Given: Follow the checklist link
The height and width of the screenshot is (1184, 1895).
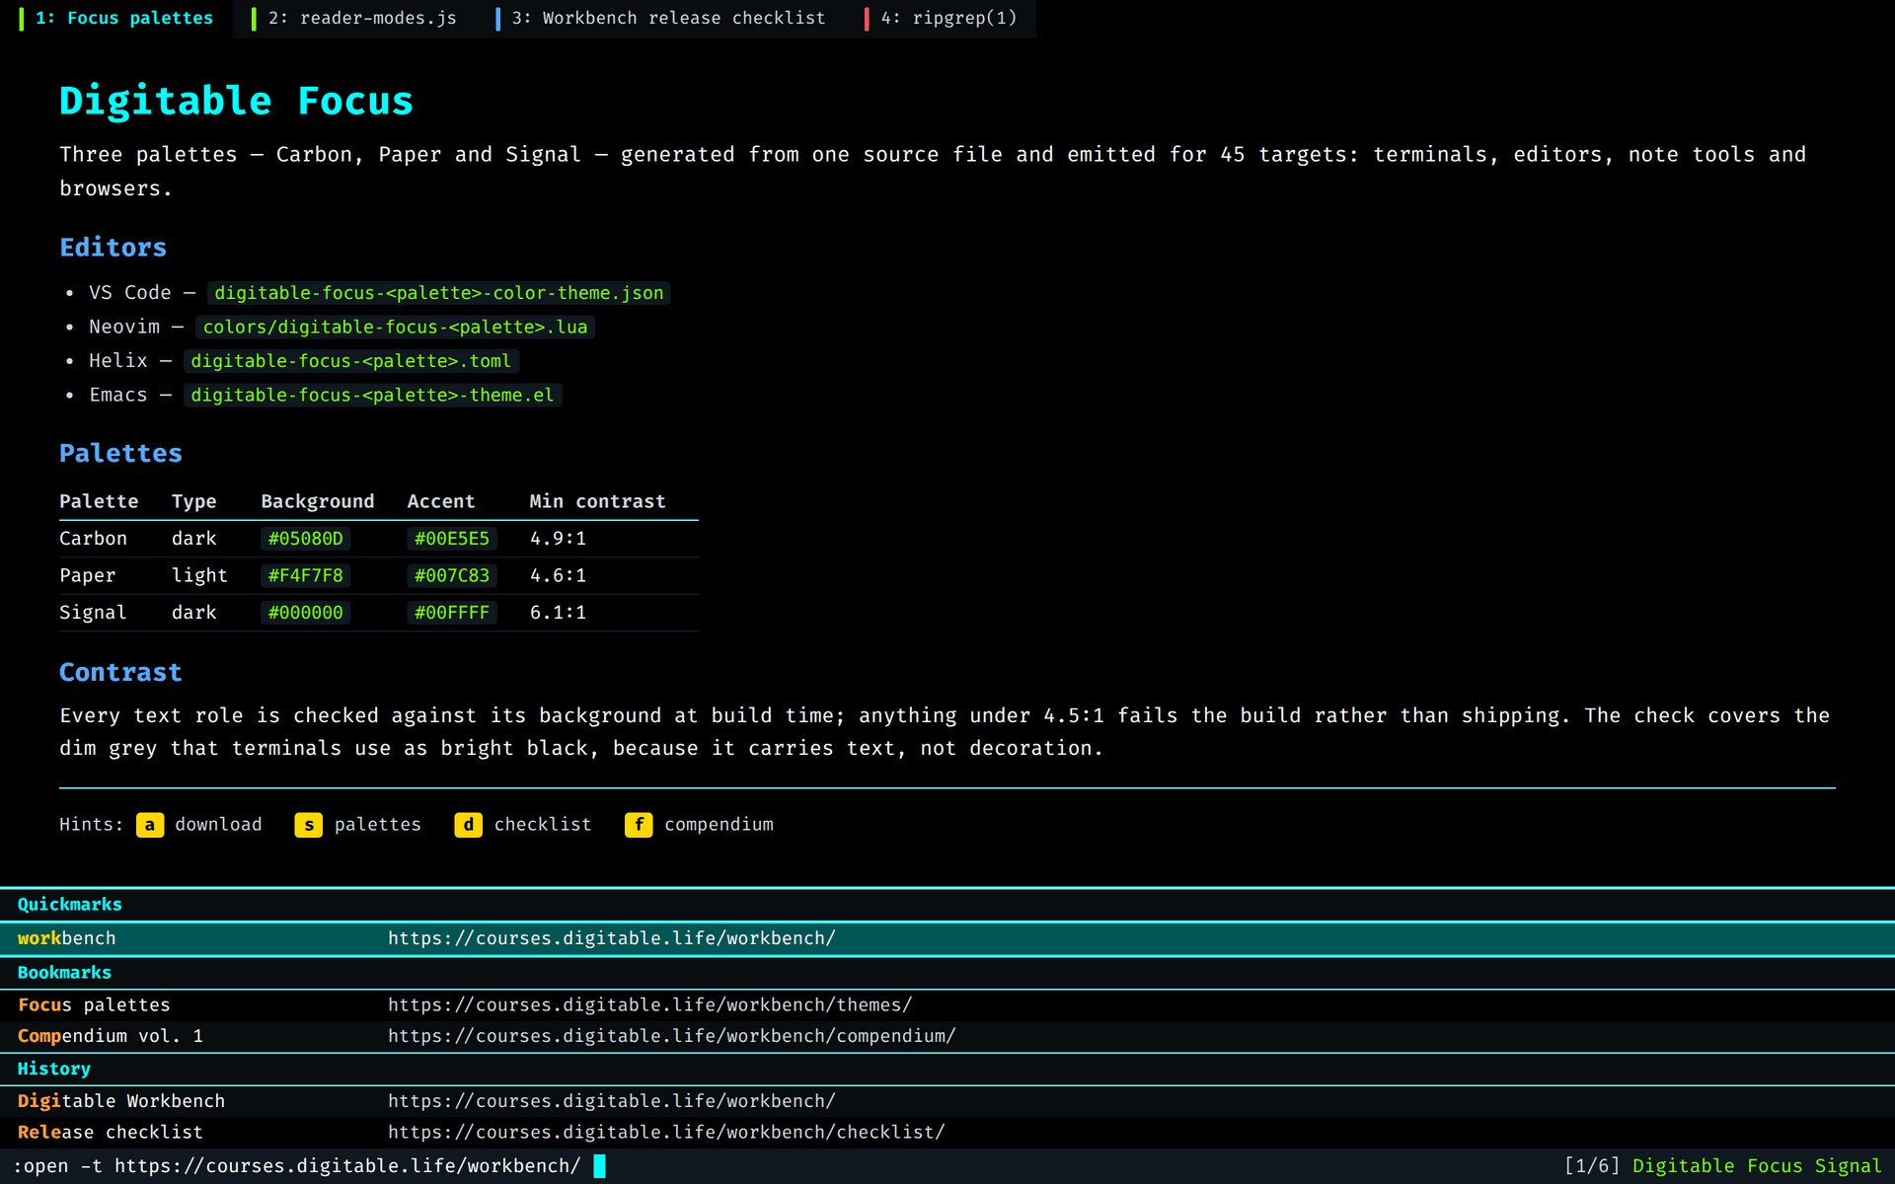Looking at the screenshot, I should (x=543, y=825).
